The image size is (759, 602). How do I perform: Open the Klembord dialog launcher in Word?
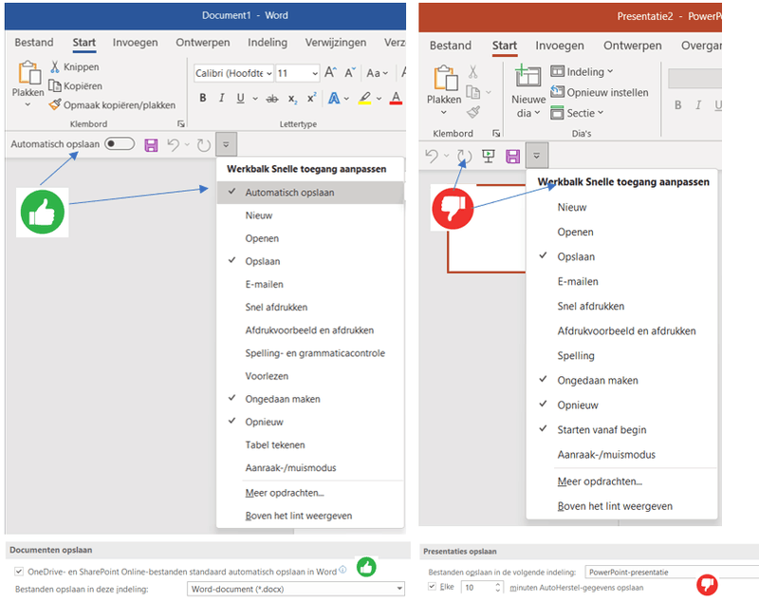pos(181,124)
